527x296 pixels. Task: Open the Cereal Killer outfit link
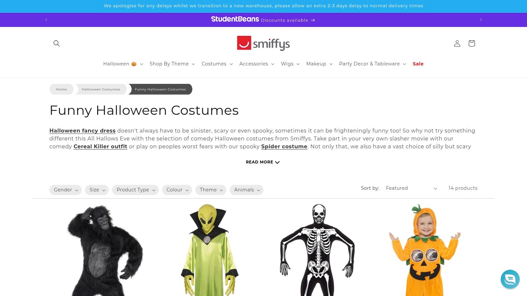click(100, 146)
